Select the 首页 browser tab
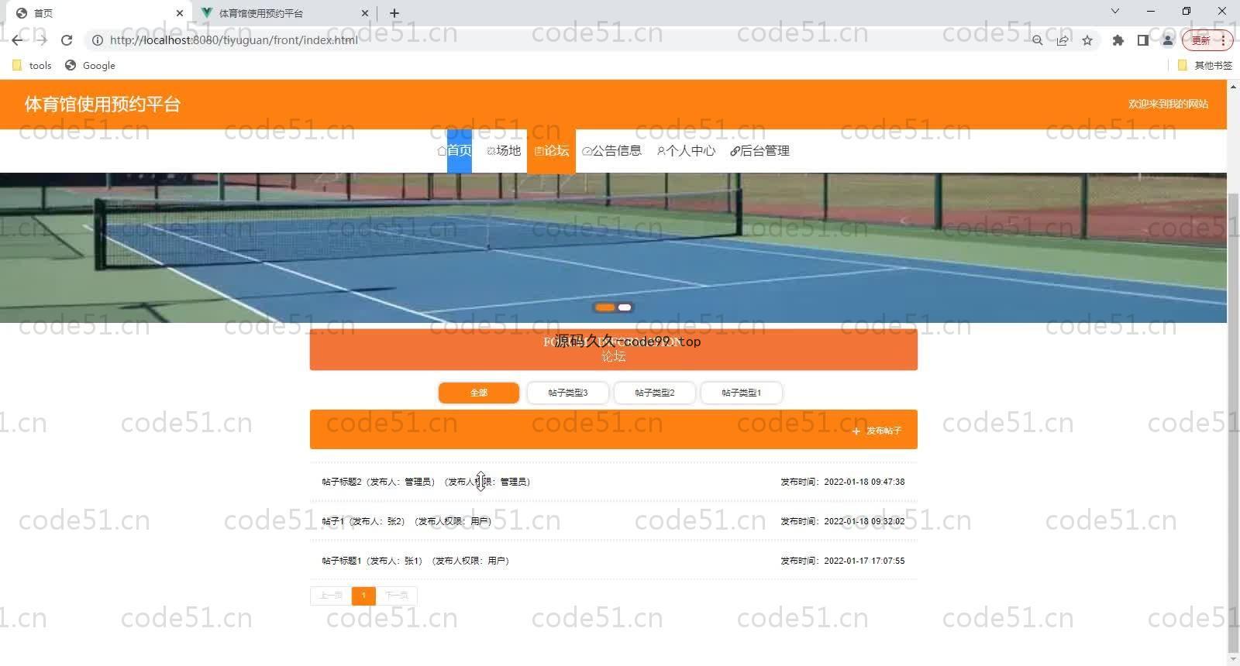Viewport: 1240px width, 666px height. point(99,13)
